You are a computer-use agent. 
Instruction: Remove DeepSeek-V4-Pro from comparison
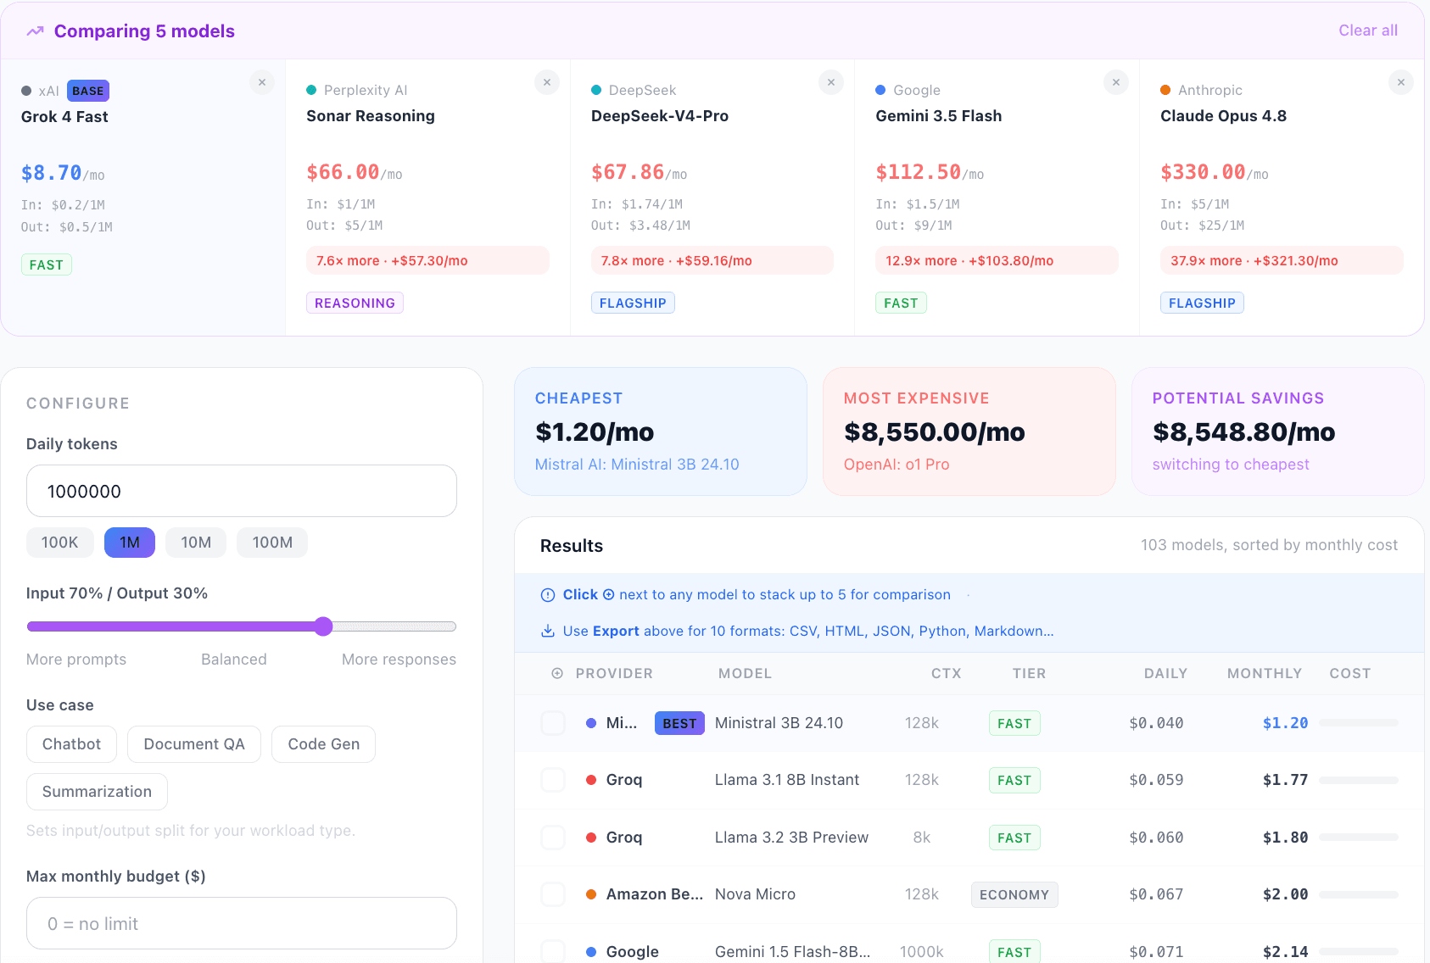coord(831,82)
